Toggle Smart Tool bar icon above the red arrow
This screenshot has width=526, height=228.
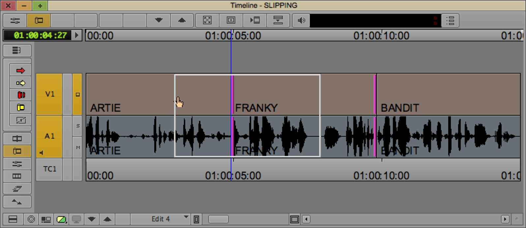[17, 50]
